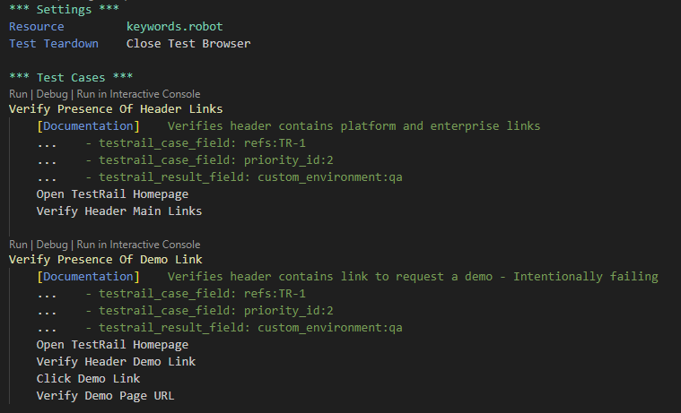
Task: Select the Verify Presence Of Header Links test name
Action: (x=116, y=109)
